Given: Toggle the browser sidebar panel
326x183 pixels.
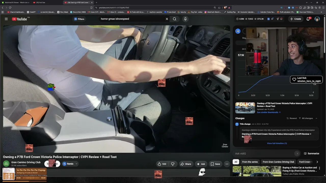Looking at the screenshot, I should (308, 8).
